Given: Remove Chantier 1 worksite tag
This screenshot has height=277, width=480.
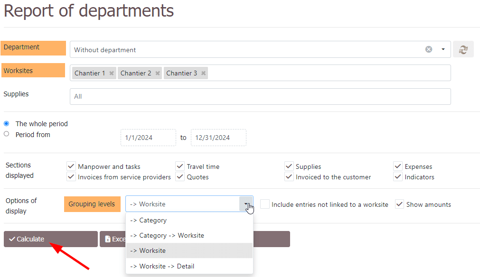Looking at the screenshot, I should tap(112, 73).
